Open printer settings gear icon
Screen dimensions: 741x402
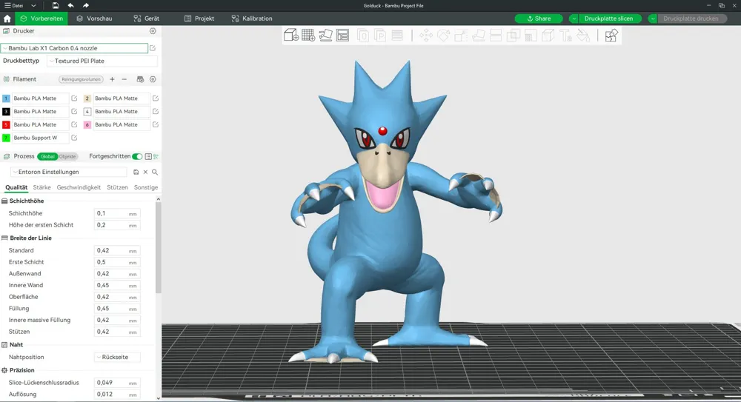[x=153, y=30]
